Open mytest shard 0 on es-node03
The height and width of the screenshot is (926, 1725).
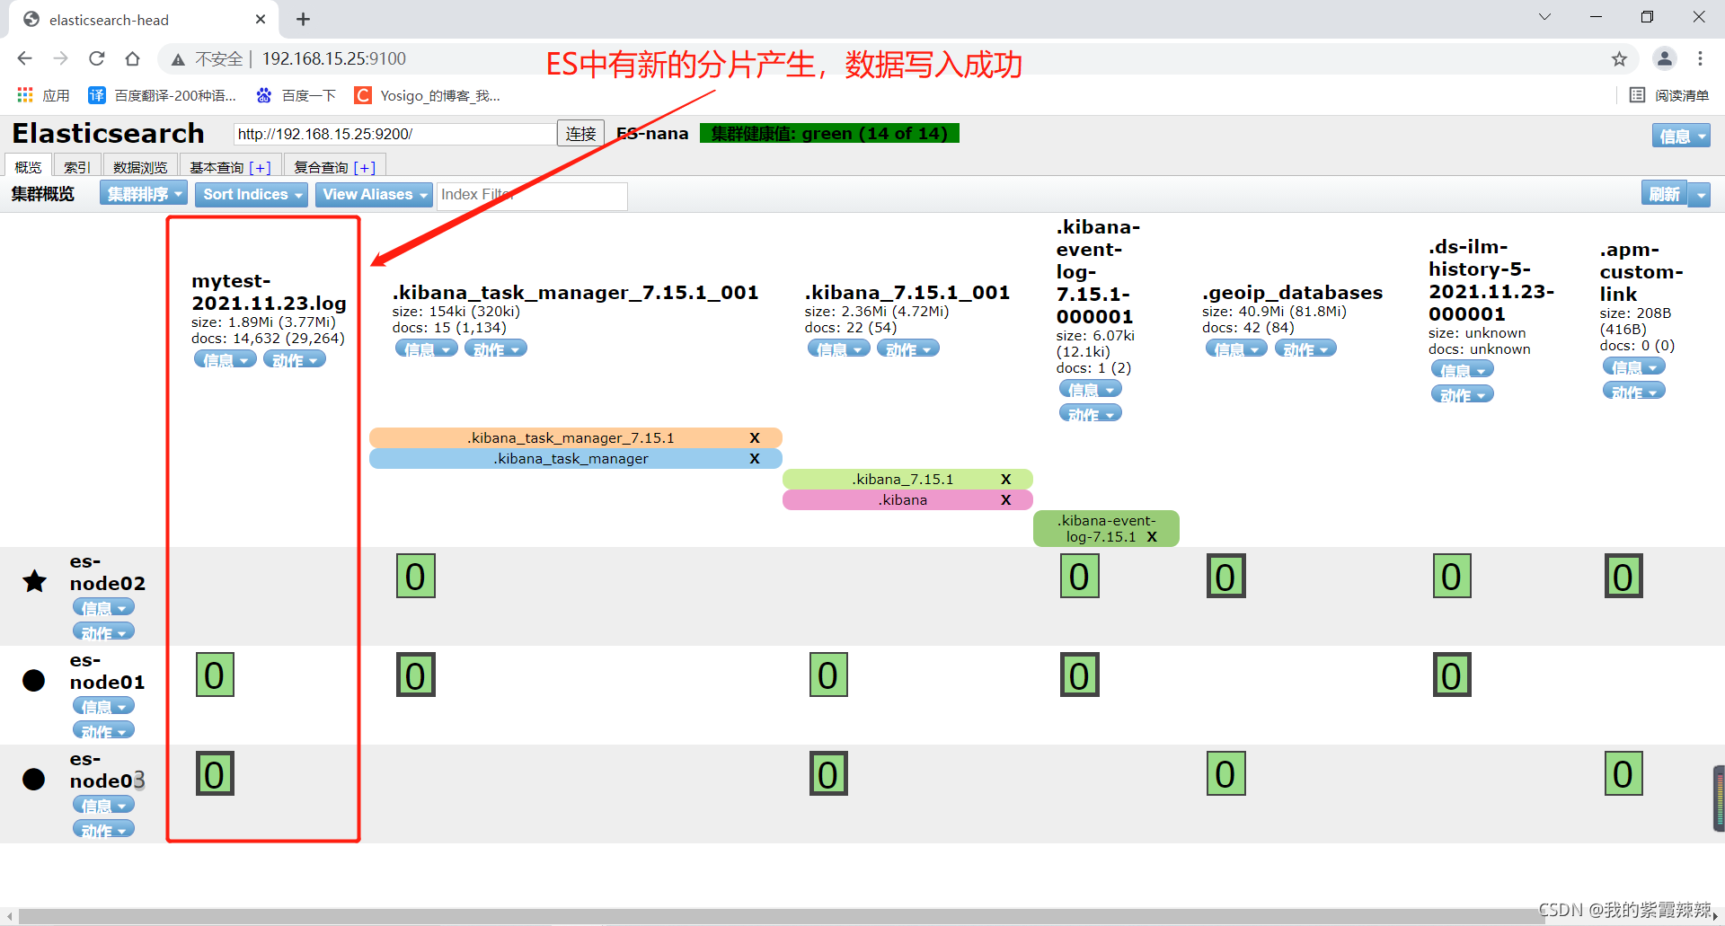click(x=215, y=774)
